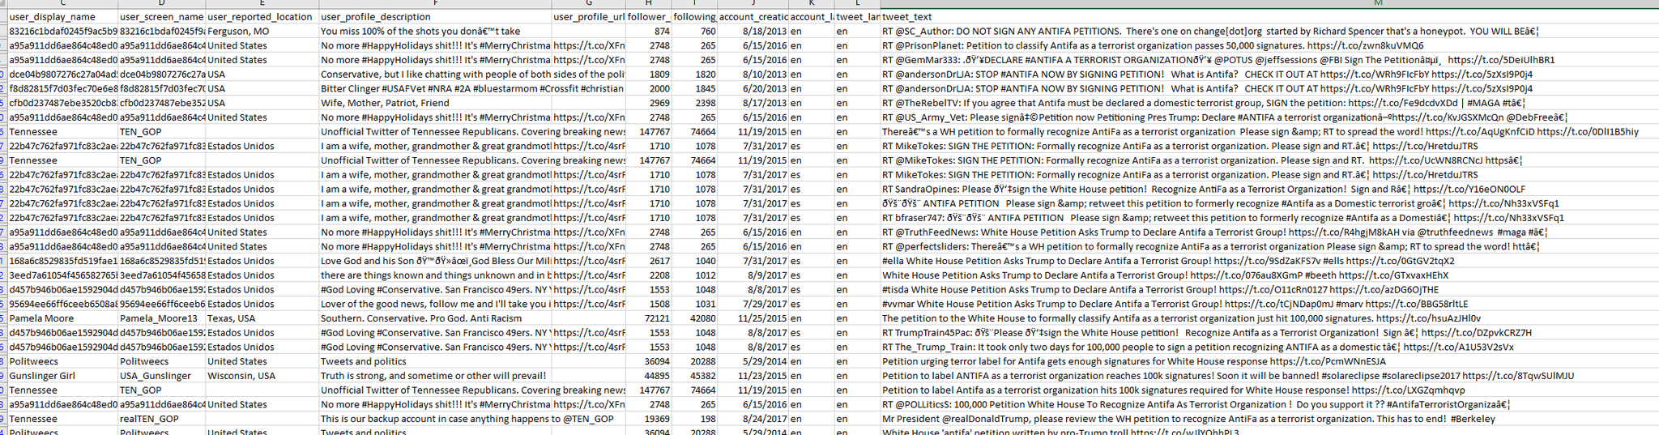
Task: Click the follower count cell 2969
Action: pyautogui.click(x=649, y=103)
